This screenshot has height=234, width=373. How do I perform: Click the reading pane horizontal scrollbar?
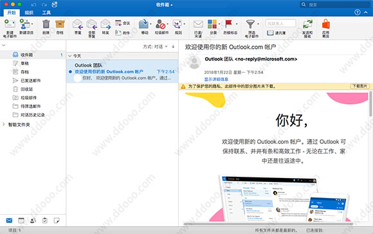pyautogui.click(x=268, y=224)
